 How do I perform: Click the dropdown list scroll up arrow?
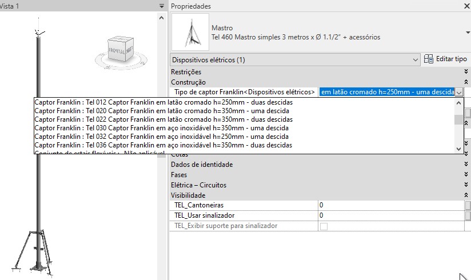pyautogui.click(x=458, y=103)
